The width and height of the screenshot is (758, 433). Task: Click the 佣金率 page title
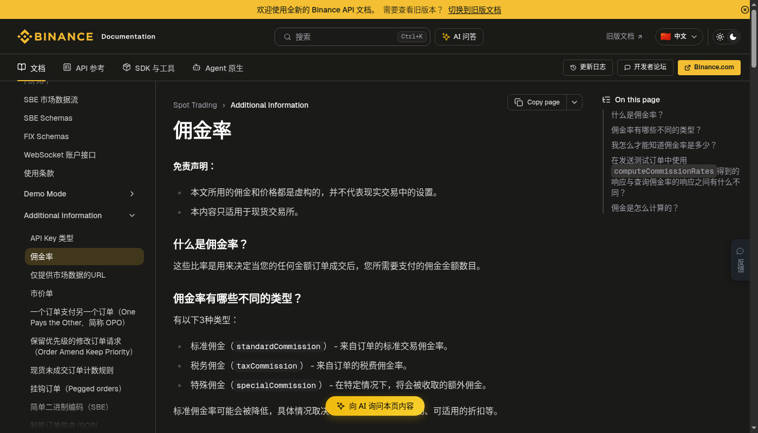202,130
